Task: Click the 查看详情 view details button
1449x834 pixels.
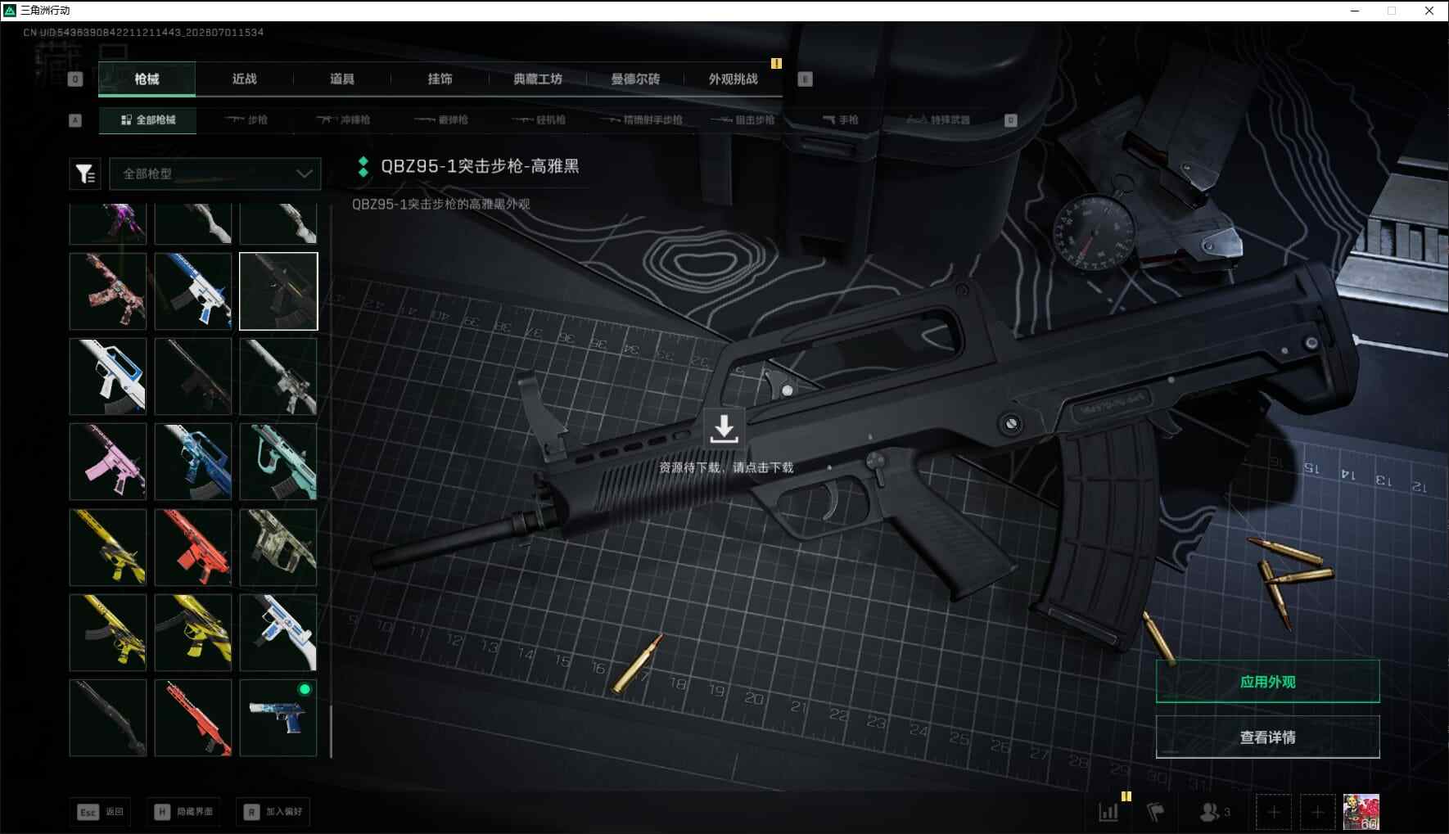Action: coord(1267,737)
